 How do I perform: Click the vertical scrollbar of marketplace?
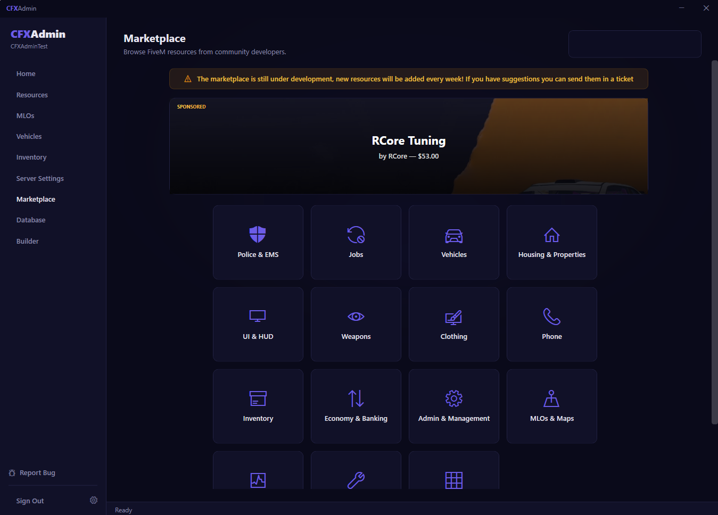(x=714, y=242)
